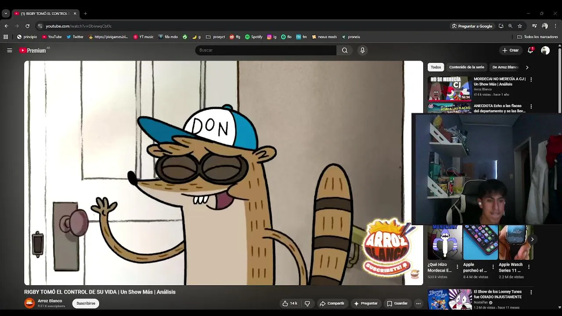Open the YouTube guide hamburger menu
562x316 pixels.
click(9, 50)
